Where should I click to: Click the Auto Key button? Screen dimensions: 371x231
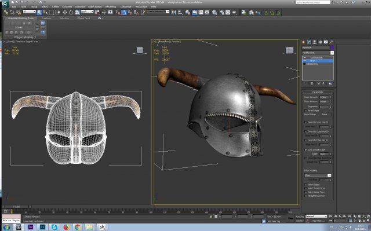click(300, 217)
